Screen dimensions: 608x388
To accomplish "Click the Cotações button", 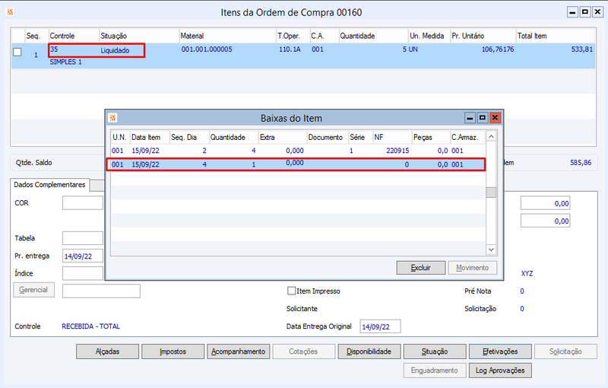I will click(303, 351).
